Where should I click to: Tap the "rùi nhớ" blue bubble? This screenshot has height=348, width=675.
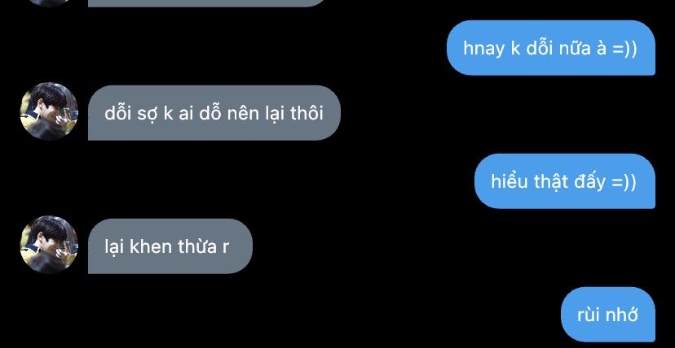pyautogui.click(x=608, y=315)
